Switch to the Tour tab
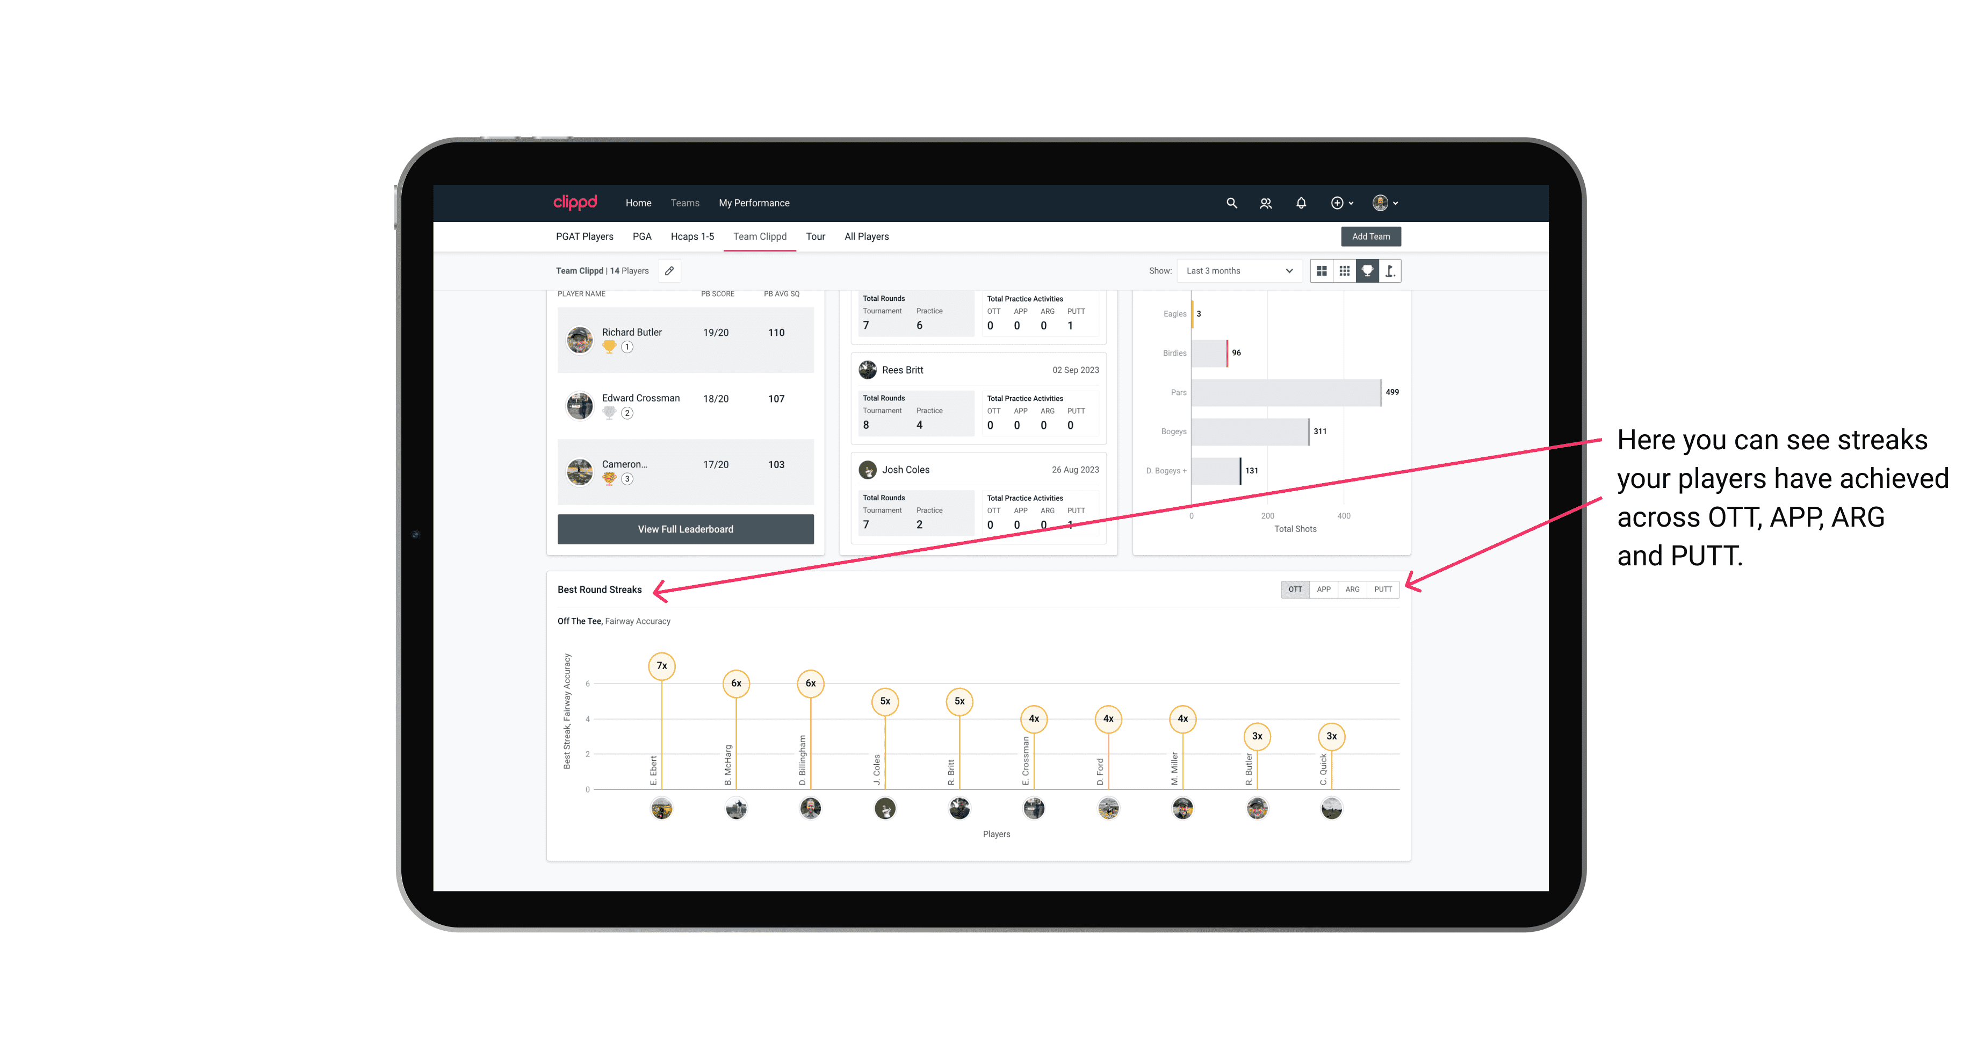The width and height of the screenshot is (1977, 1064). pos(813,237)
